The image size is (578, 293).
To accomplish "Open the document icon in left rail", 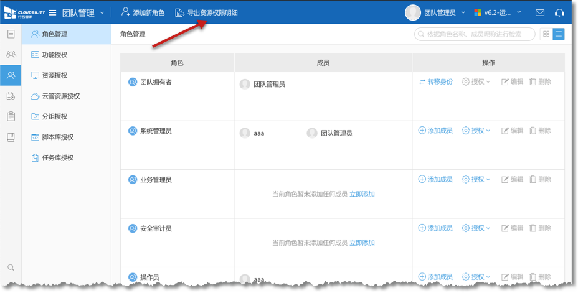I will pyautogui.click(x=11, y=34).
